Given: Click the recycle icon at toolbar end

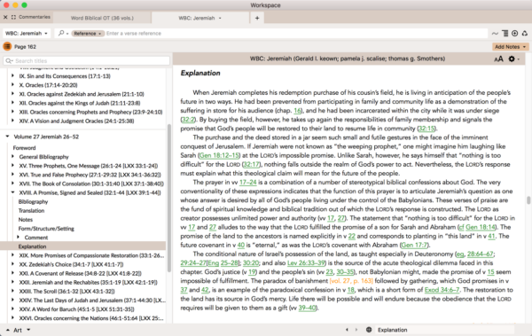Looking at the screenshot, I should [525, 34].
